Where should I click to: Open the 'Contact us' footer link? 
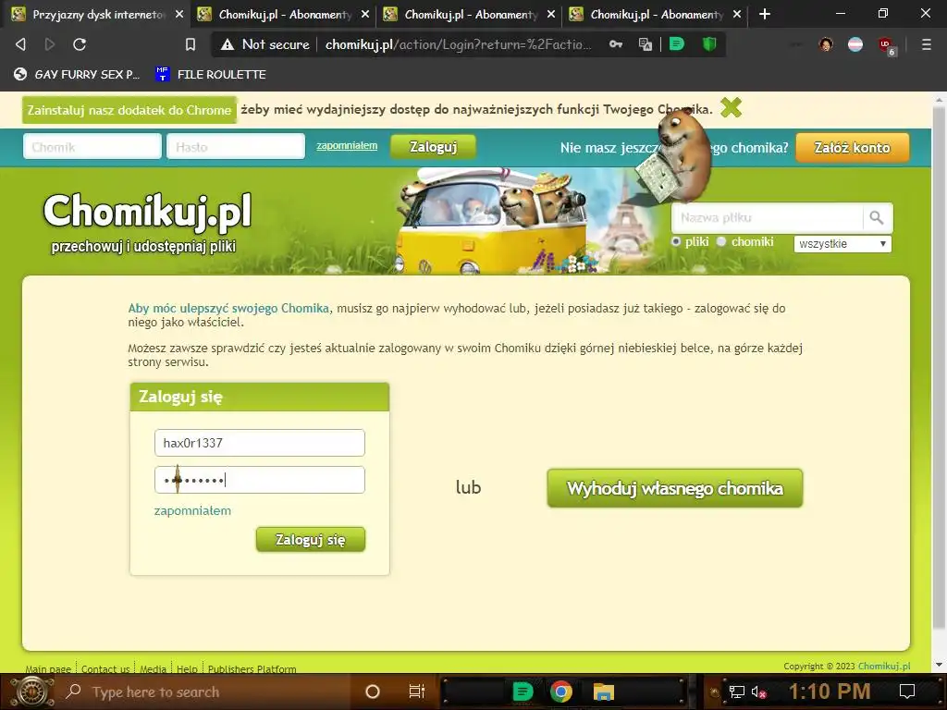click(105, 669)
